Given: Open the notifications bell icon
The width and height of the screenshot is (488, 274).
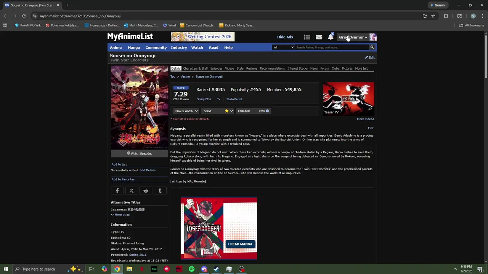Looking at the screenshot, I should [x=331, y=37].
